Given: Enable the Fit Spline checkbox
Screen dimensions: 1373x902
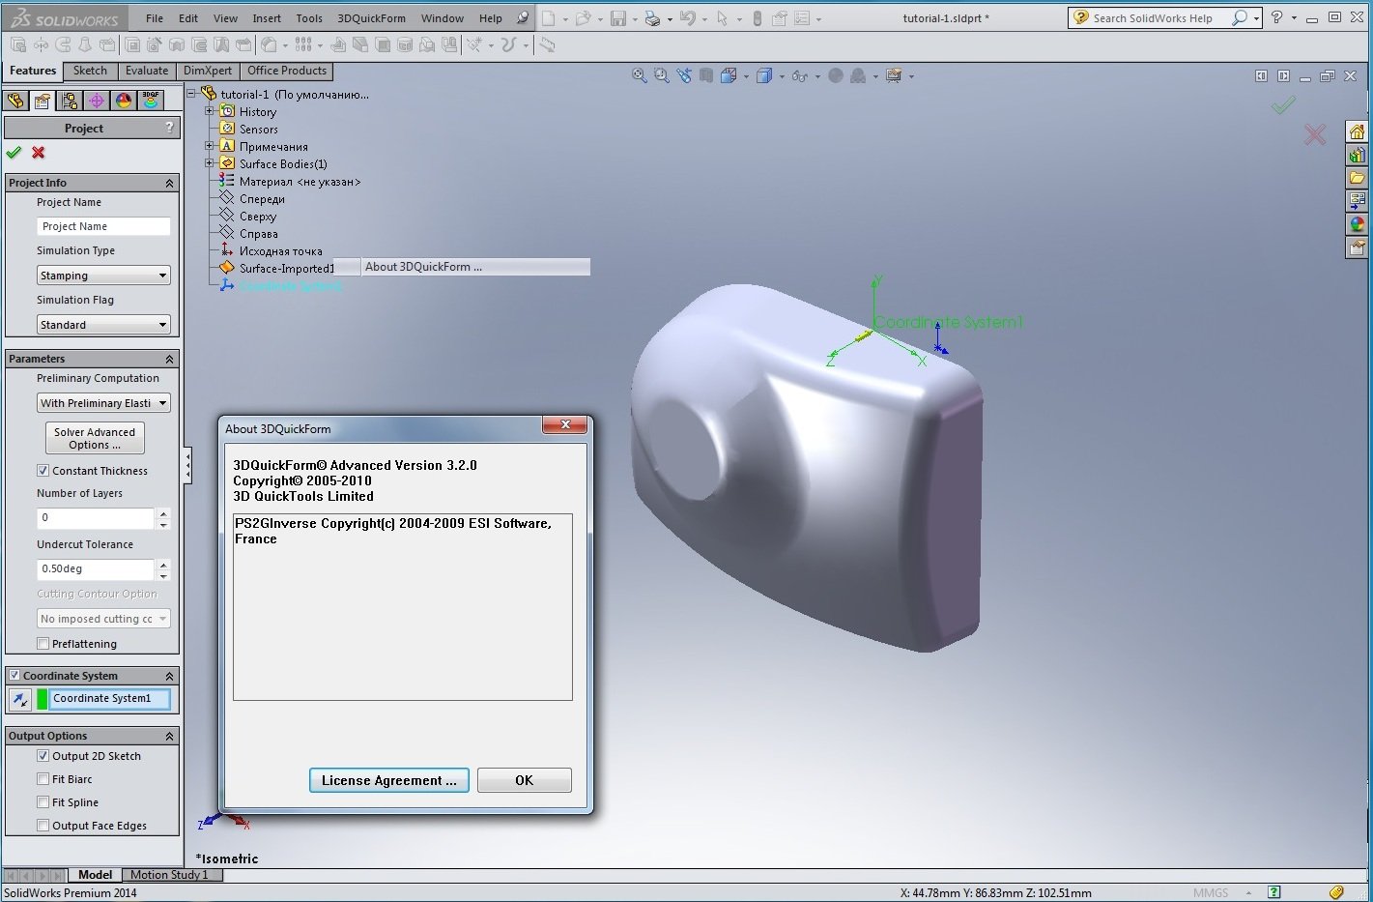Looking at the screenshot, I should [43, 802].
